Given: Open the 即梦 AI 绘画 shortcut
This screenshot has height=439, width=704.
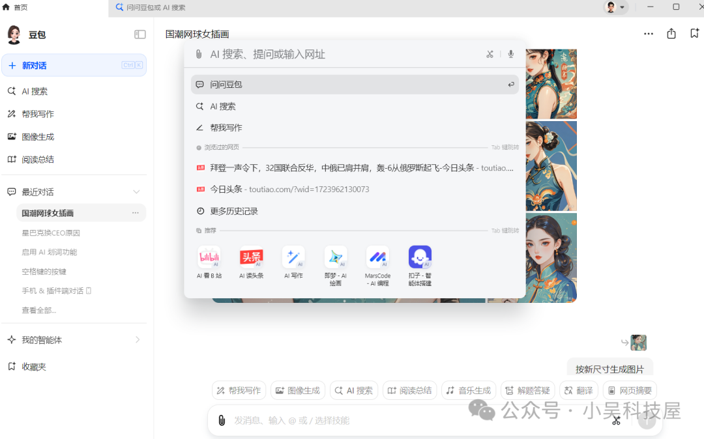Looking at the screenshot, I should coord(336,257).
